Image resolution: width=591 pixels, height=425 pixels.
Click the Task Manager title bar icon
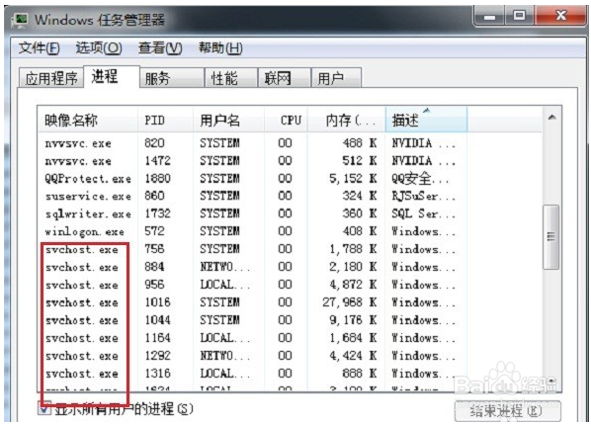coord(21,20)
